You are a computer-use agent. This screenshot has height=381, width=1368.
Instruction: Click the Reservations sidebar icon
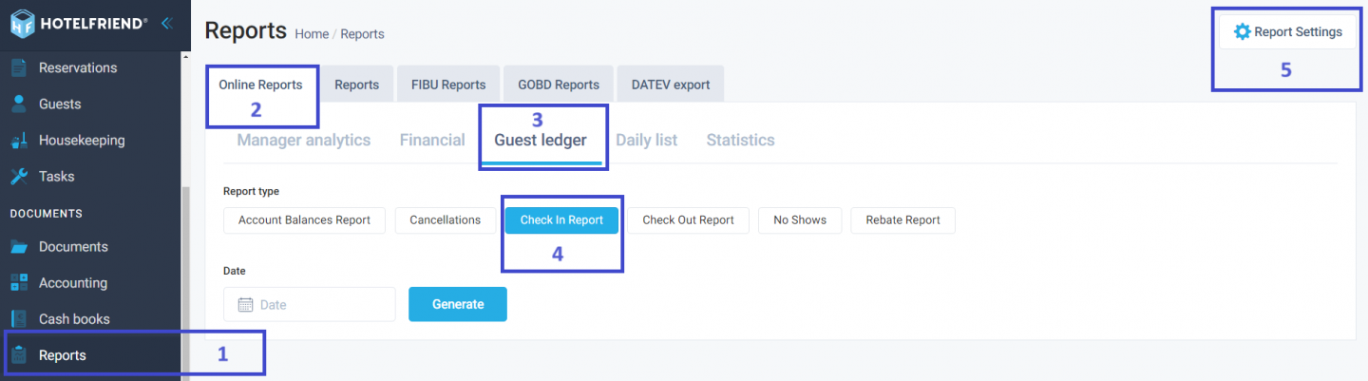tap(19, 67)
